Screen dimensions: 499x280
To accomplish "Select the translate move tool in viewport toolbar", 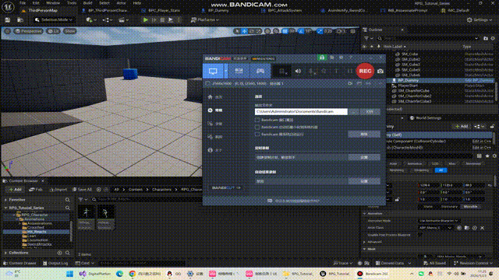I will click(x=244, y=31).
